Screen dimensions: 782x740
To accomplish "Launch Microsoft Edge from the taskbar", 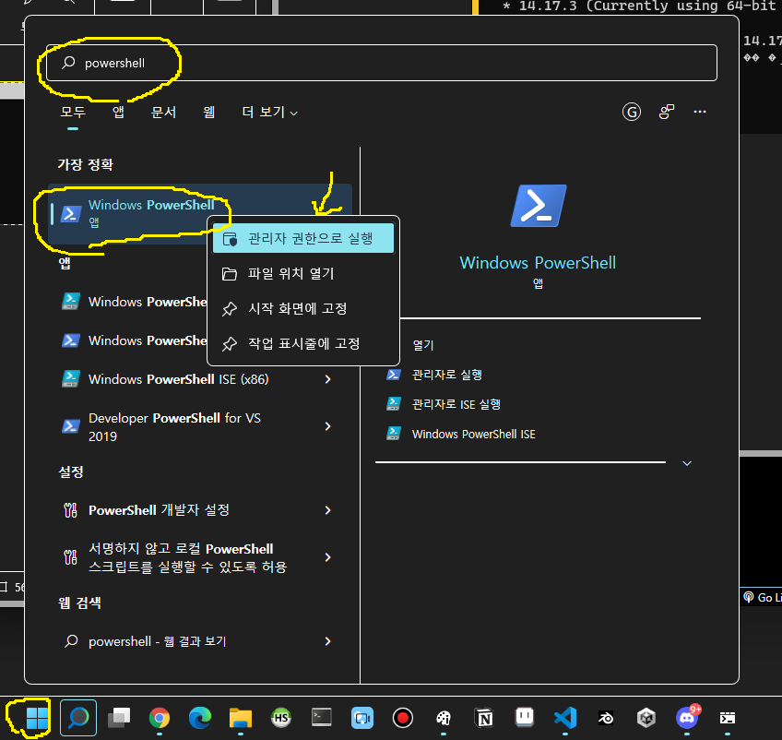I will [x=200, y=718].
